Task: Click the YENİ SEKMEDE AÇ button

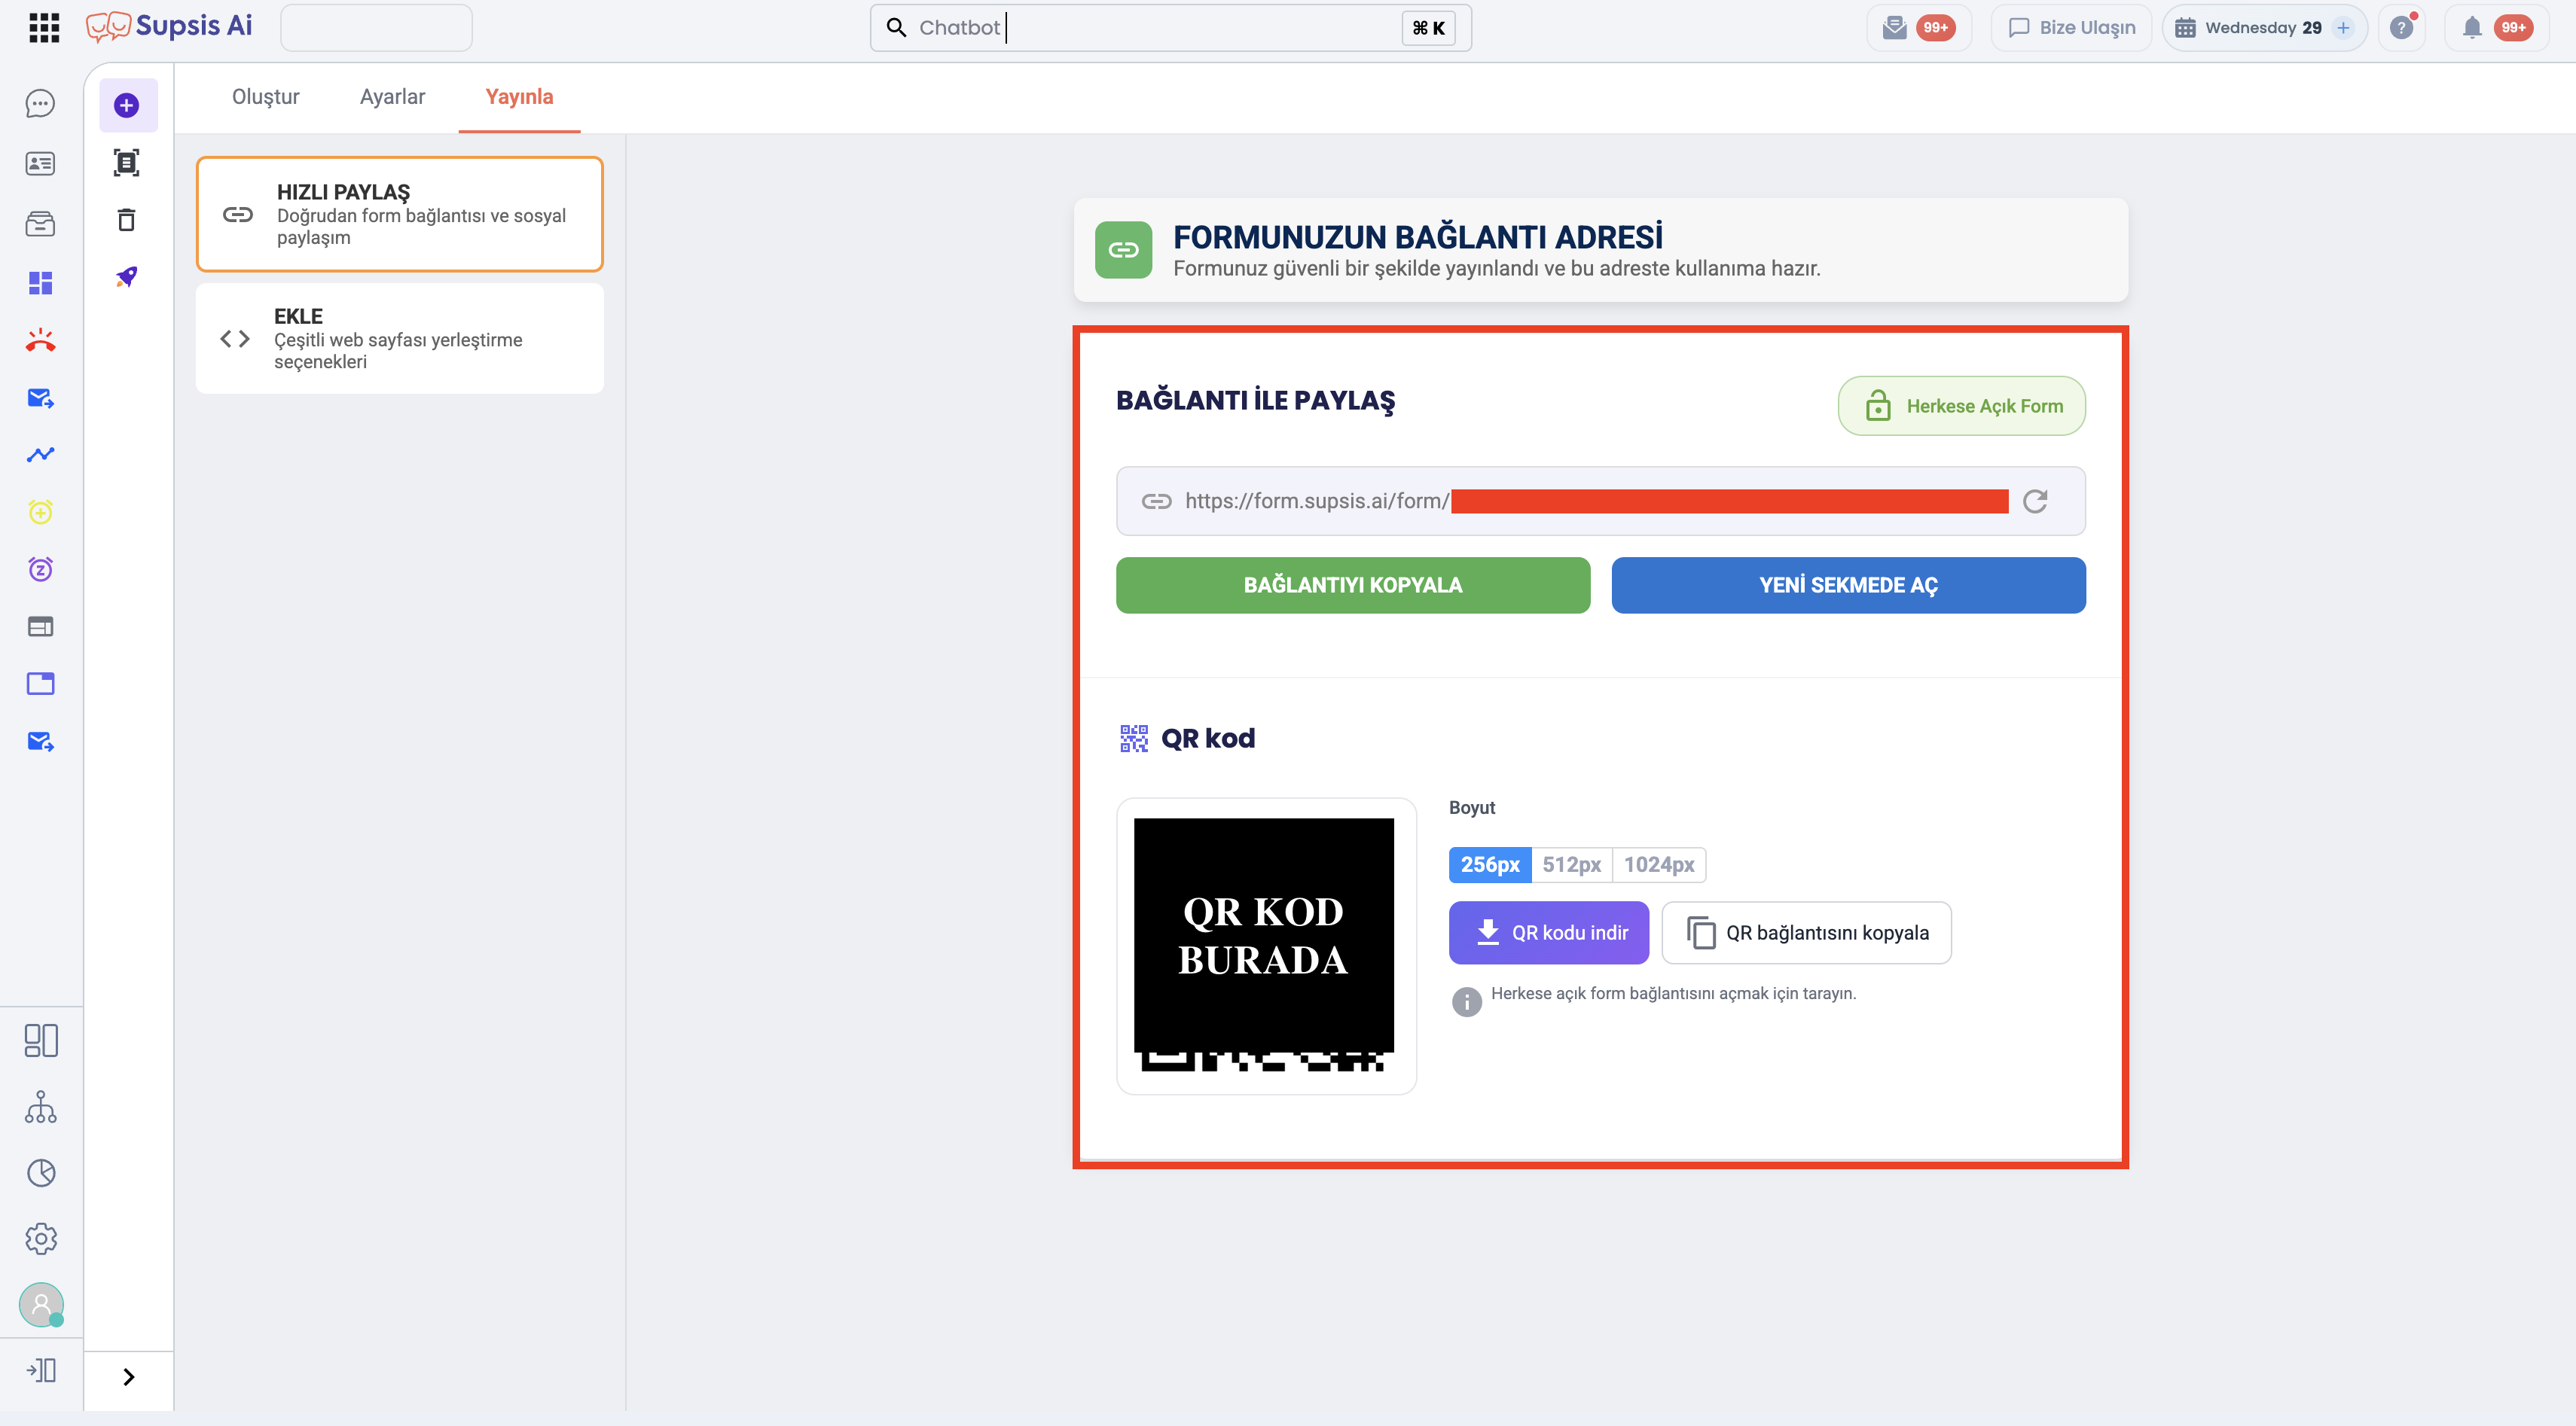Action: pyautogui.click(x=1848, y=584)
